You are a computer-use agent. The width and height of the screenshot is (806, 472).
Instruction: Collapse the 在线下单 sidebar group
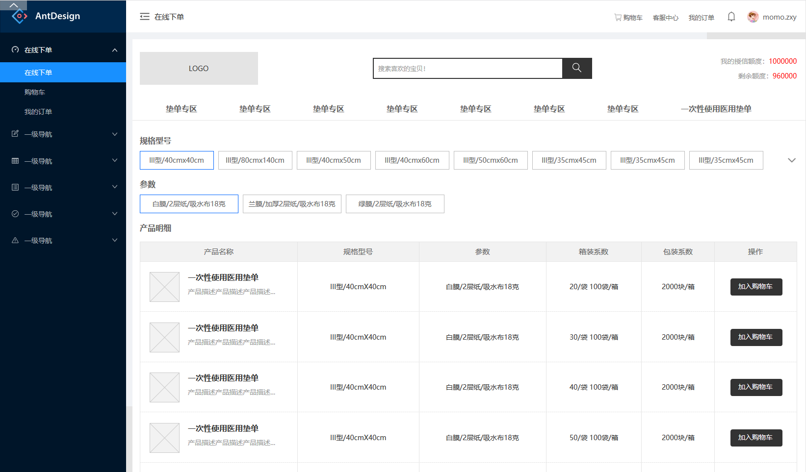pyautogui.click(x=114, y=50)
